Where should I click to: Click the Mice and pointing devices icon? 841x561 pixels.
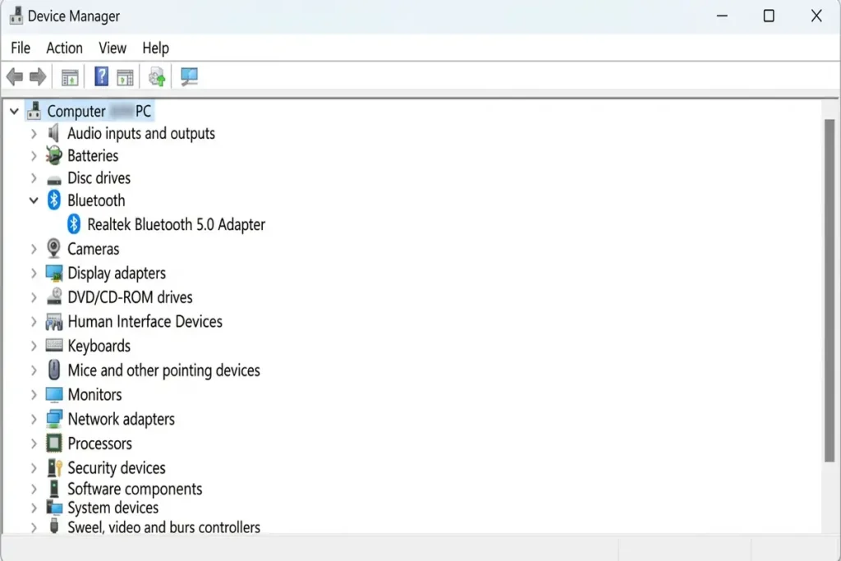53,370
